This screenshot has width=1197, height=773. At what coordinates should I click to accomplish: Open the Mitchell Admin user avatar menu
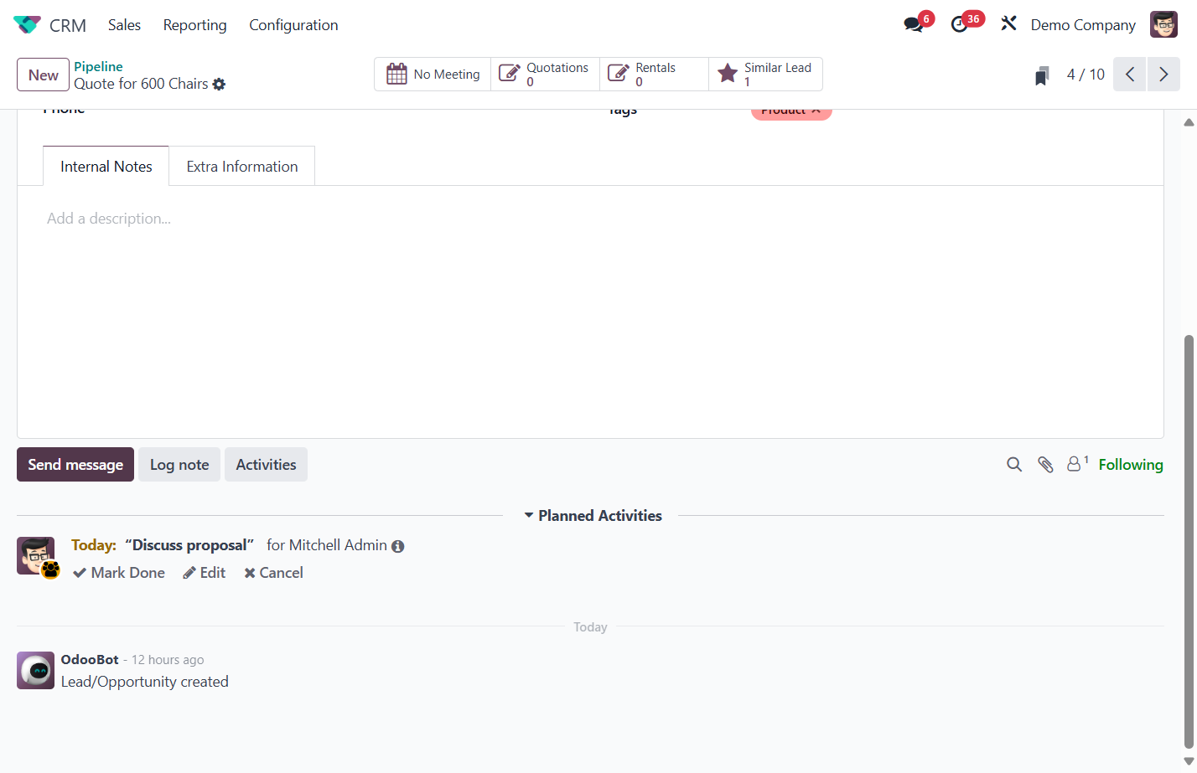[1163, 24]
